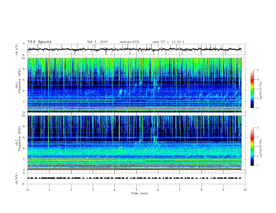Click the dashed ch.3 signal trace

pos(134,178)
